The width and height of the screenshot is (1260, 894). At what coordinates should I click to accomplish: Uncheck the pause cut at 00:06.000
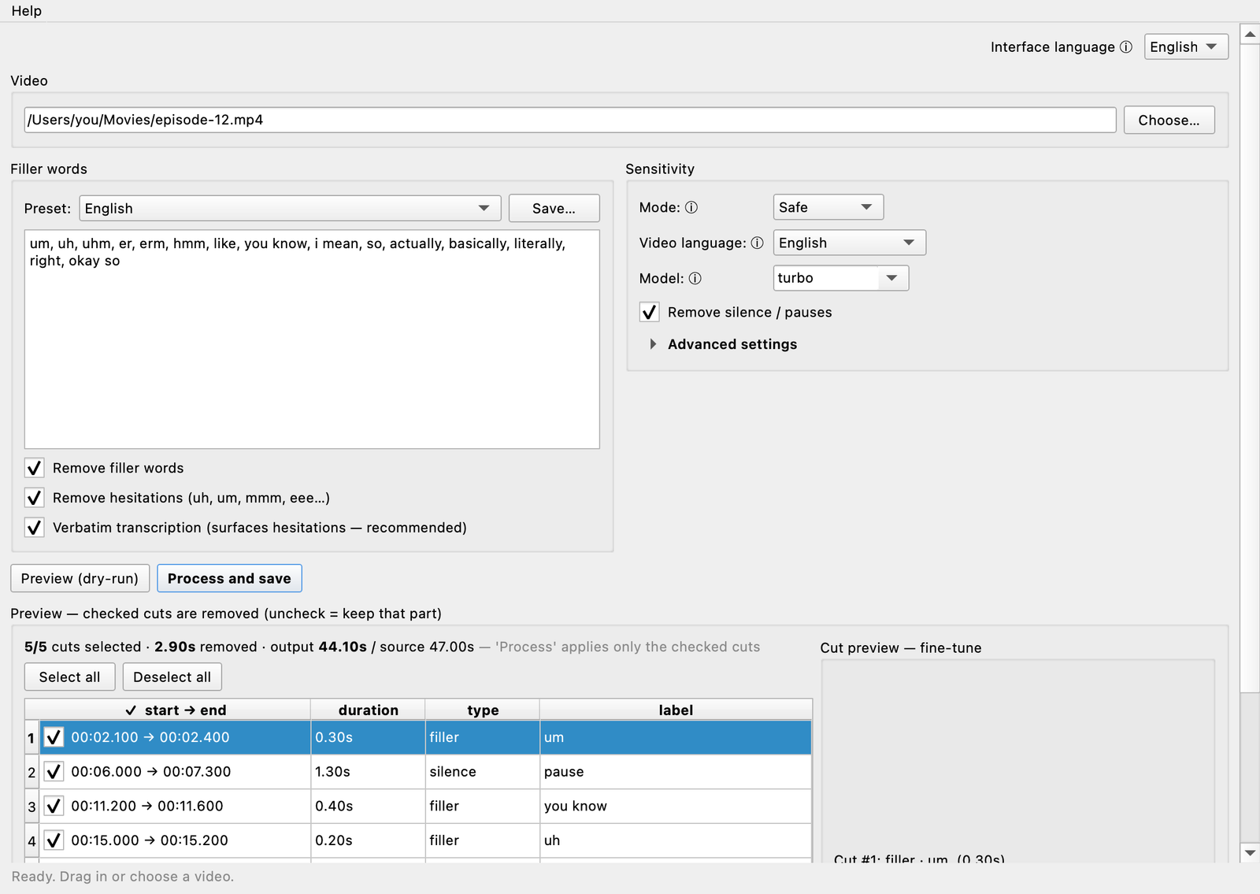tap(54, 772)
